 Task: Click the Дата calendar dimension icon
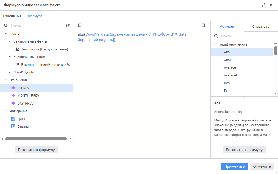[13, 119]
